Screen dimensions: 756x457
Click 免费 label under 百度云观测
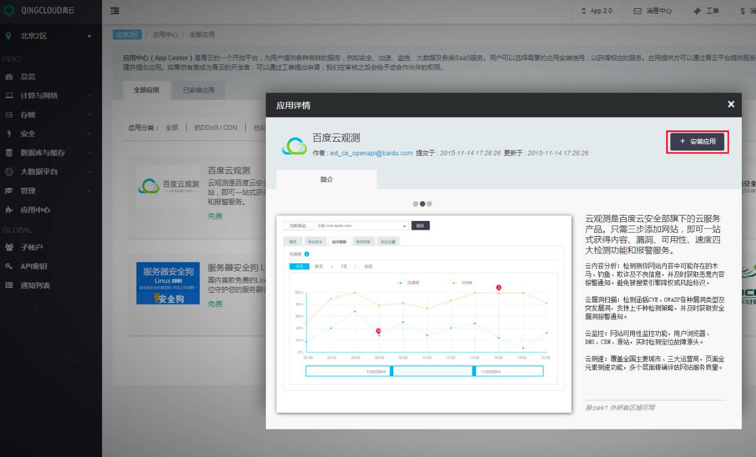(215, 216)
